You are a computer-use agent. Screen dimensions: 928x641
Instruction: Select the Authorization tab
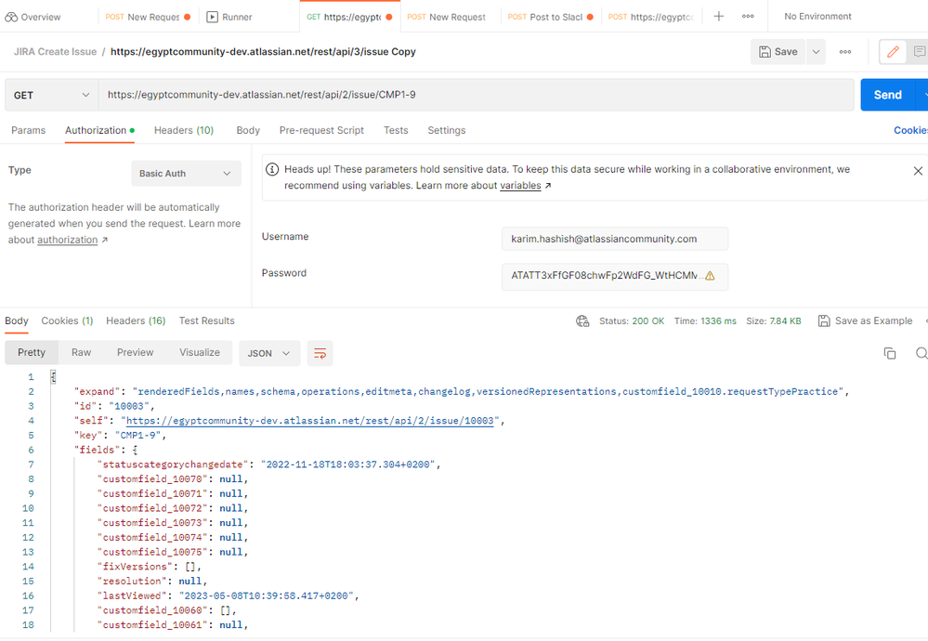[99, 130]
